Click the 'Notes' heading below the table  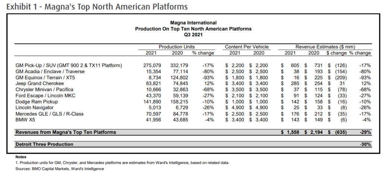(x=21, y=157)
